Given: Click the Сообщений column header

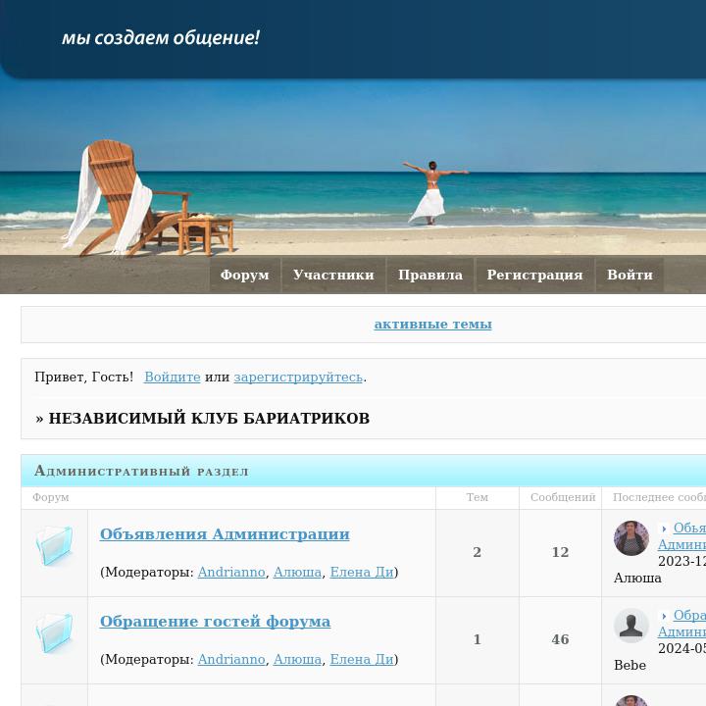Looking at the screenshot, I should [x=563, y=497].
